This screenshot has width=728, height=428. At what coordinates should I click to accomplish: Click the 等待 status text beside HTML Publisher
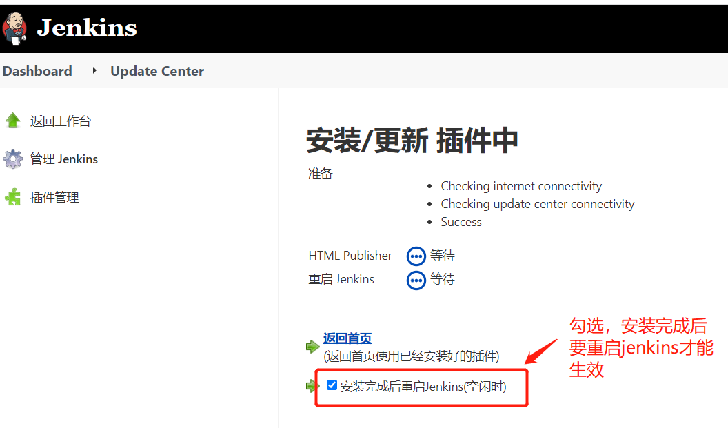coord(443,255)
